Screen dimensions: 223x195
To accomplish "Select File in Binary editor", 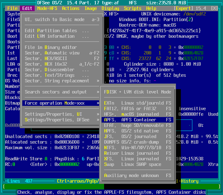I will click(x=62, y=47).
